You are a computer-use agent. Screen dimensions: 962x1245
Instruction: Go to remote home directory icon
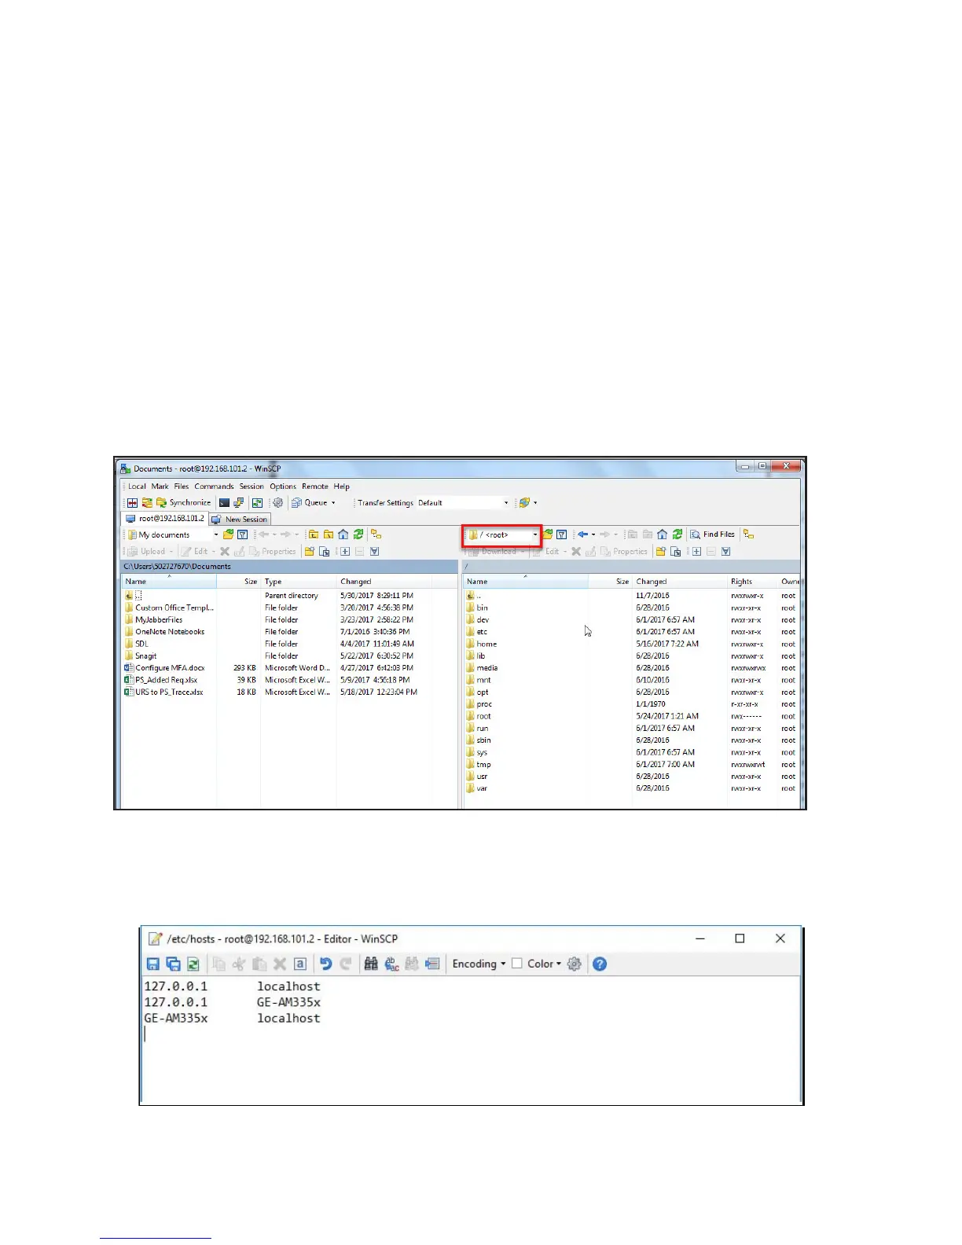(x=662, y=534)
